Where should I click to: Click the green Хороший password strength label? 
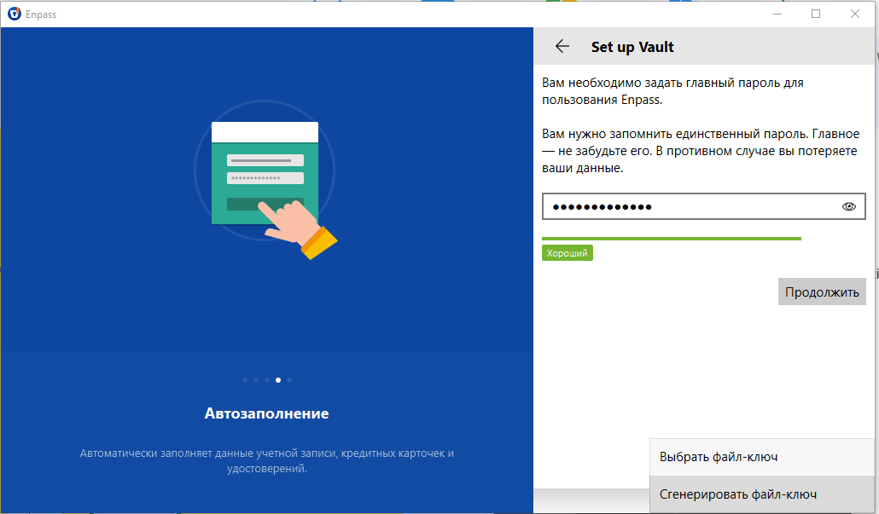point(568,253)
